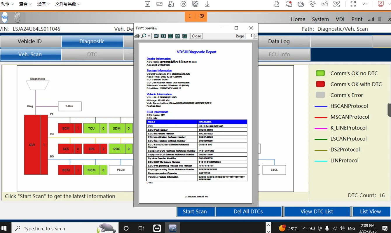The height and width of the screenshot is (233, 391).
Task: Expand the 动作 menu dropdown
Action: [x=7, y=4]
